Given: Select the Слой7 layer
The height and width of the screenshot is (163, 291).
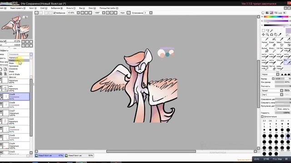Looking at the screenshot, I should tap(15, 113).
